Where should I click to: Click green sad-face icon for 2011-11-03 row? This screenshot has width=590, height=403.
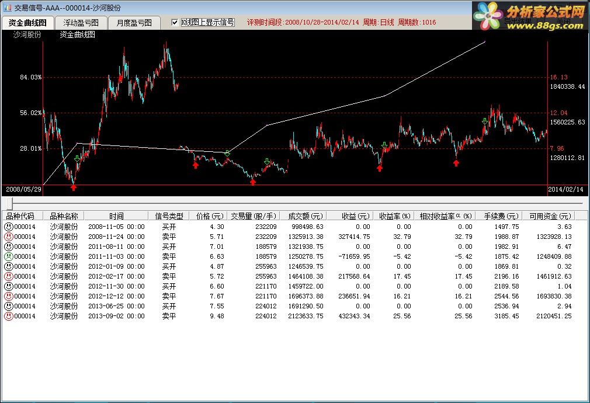pos(9,256)
